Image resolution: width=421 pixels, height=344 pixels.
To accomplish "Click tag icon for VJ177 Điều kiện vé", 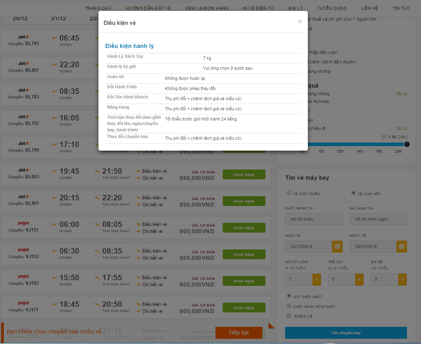I will [138, 304].
